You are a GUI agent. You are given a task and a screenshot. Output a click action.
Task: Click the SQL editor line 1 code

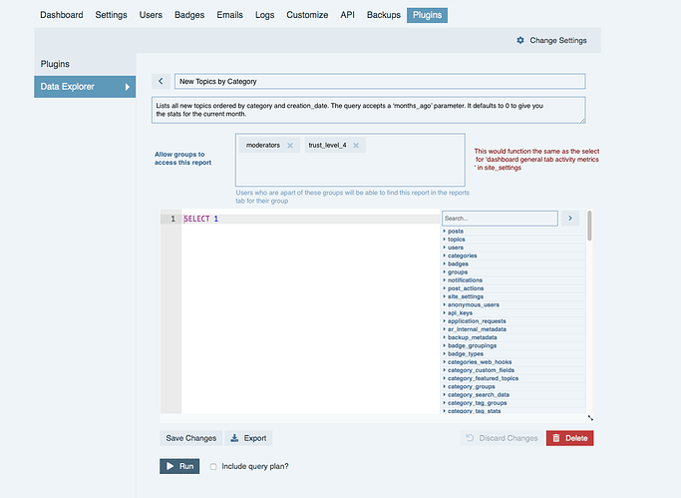pyautogui.click(x=201, y=219)
